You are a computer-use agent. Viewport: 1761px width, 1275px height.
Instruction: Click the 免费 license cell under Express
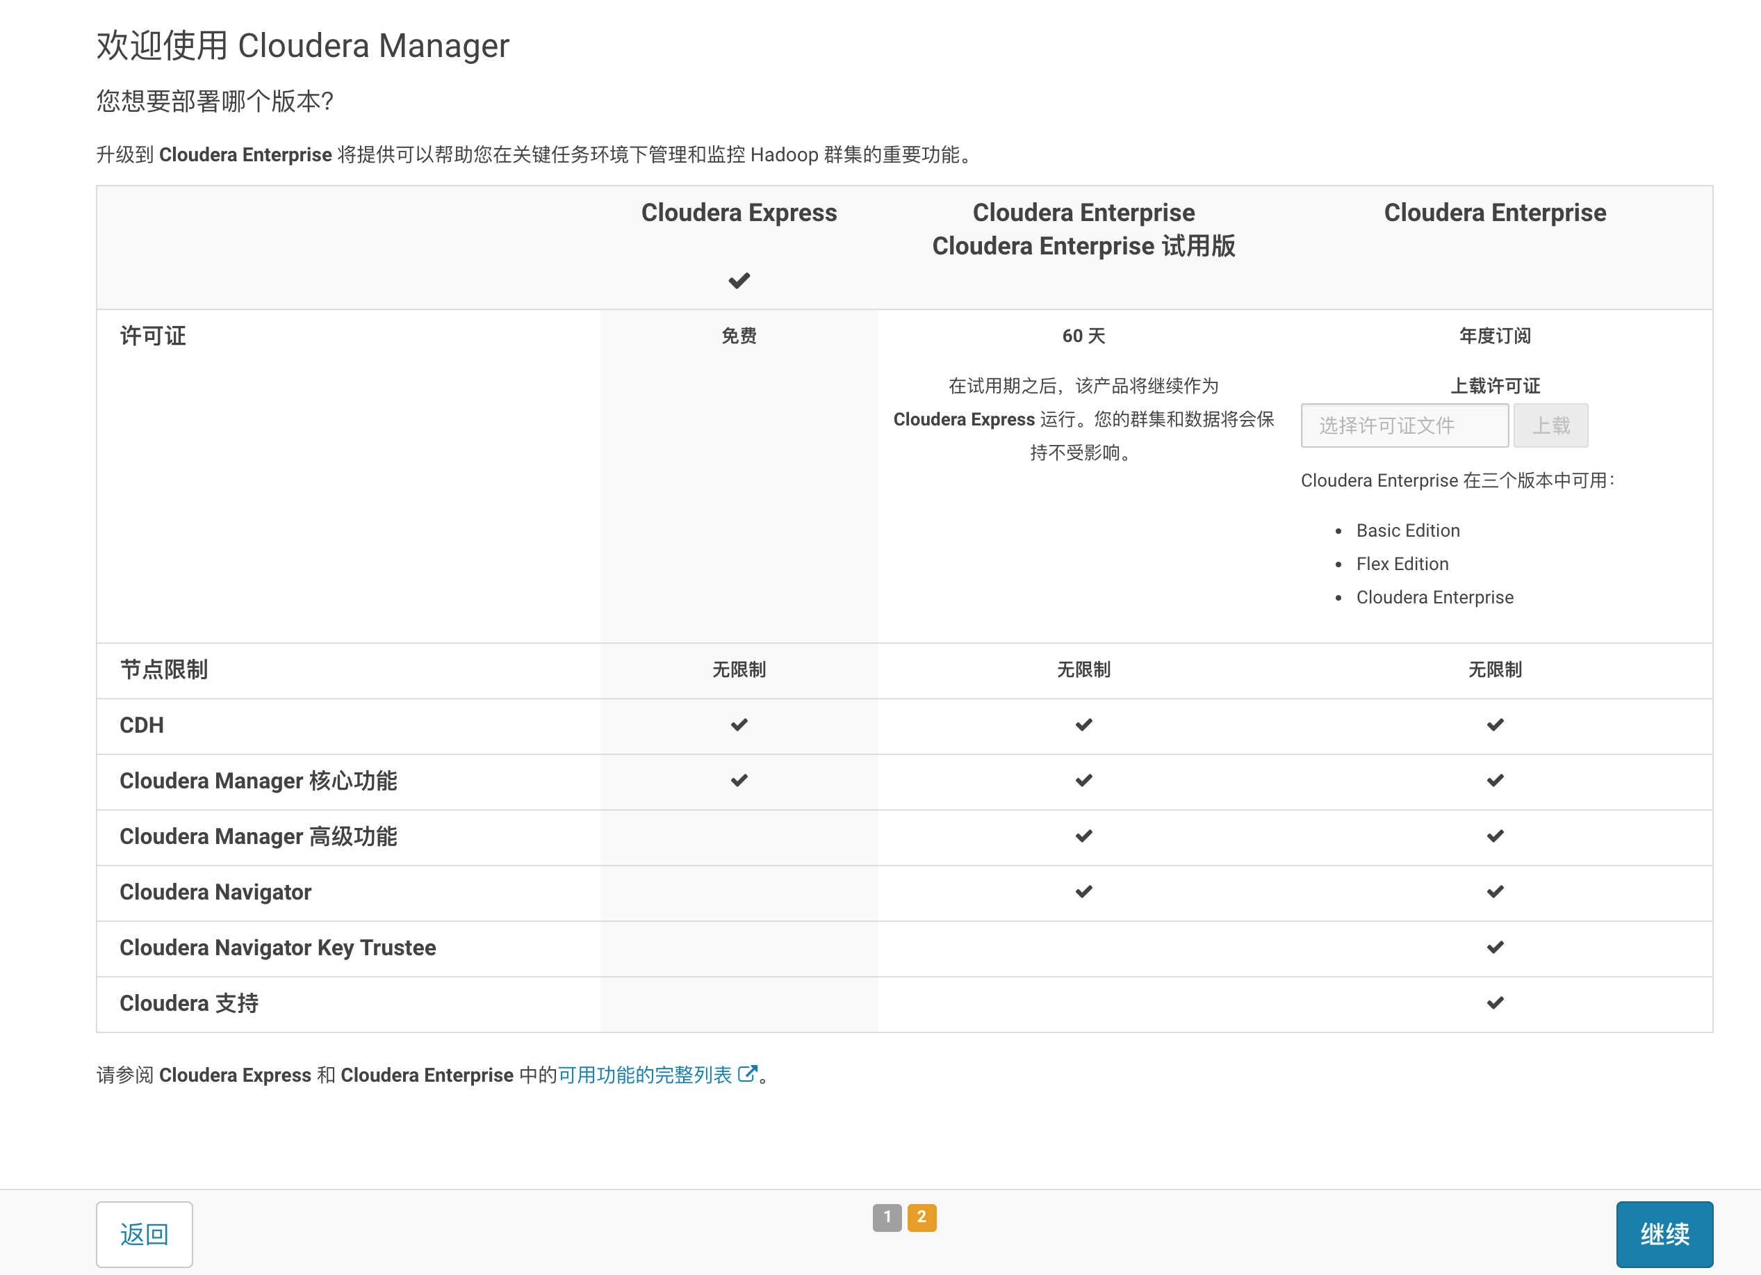(x=739, y=336)
